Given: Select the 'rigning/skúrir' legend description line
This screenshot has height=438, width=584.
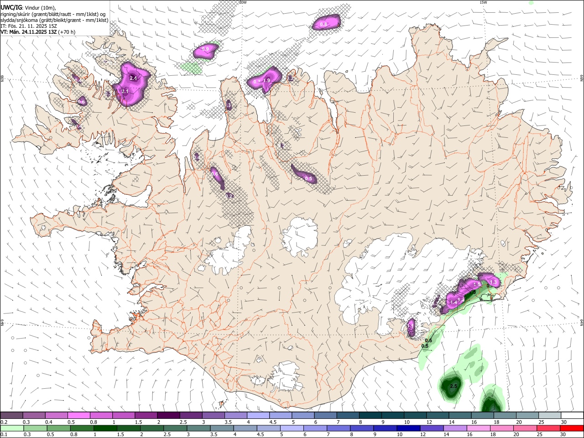Looking at the screenshot, I should click(53, 14).
